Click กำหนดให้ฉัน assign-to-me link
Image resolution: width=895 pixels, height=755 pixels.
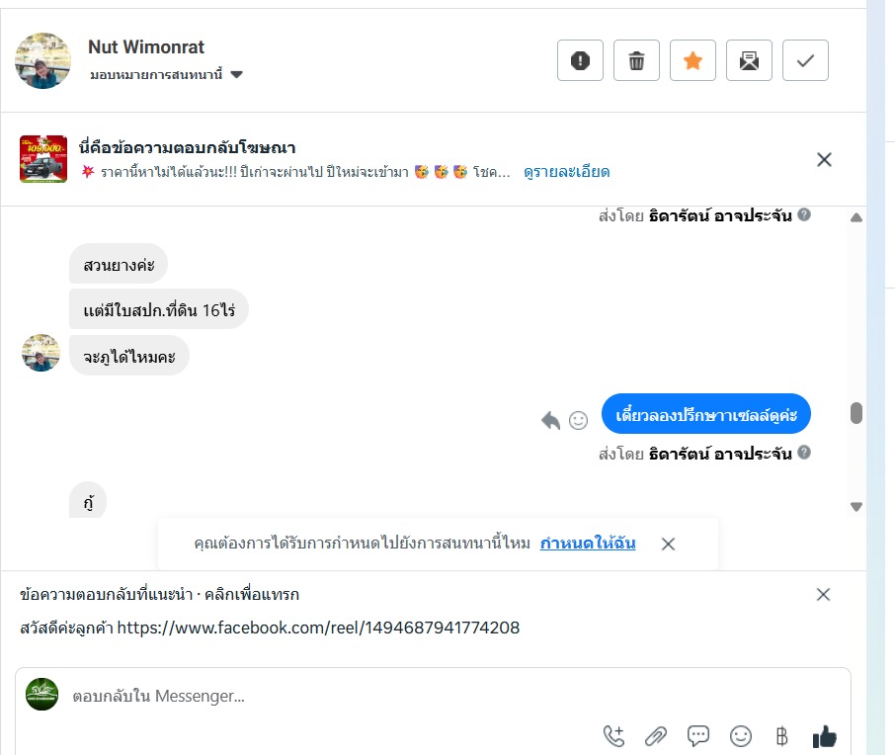coord(588,544)
